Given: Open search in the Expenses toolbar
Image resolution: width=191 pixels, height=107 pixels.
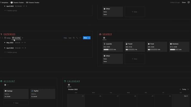Looking at the screenshot, I should pos(74,38).
